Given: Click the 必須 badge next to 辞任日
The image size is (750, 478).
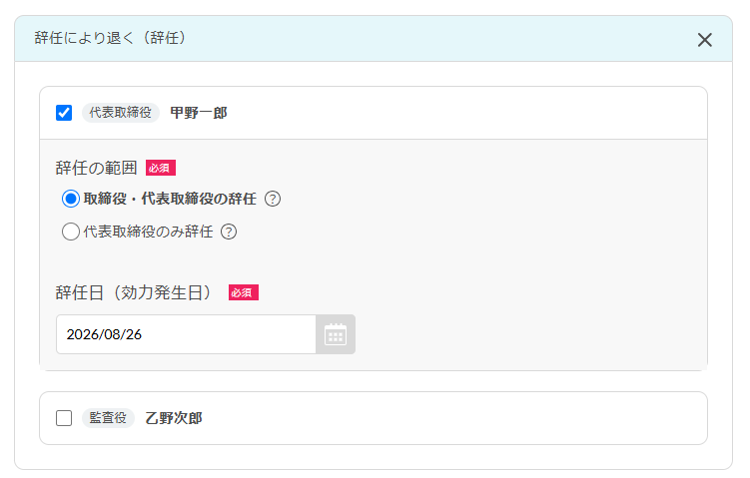Looking at the screenshot, I should [244, 292].
